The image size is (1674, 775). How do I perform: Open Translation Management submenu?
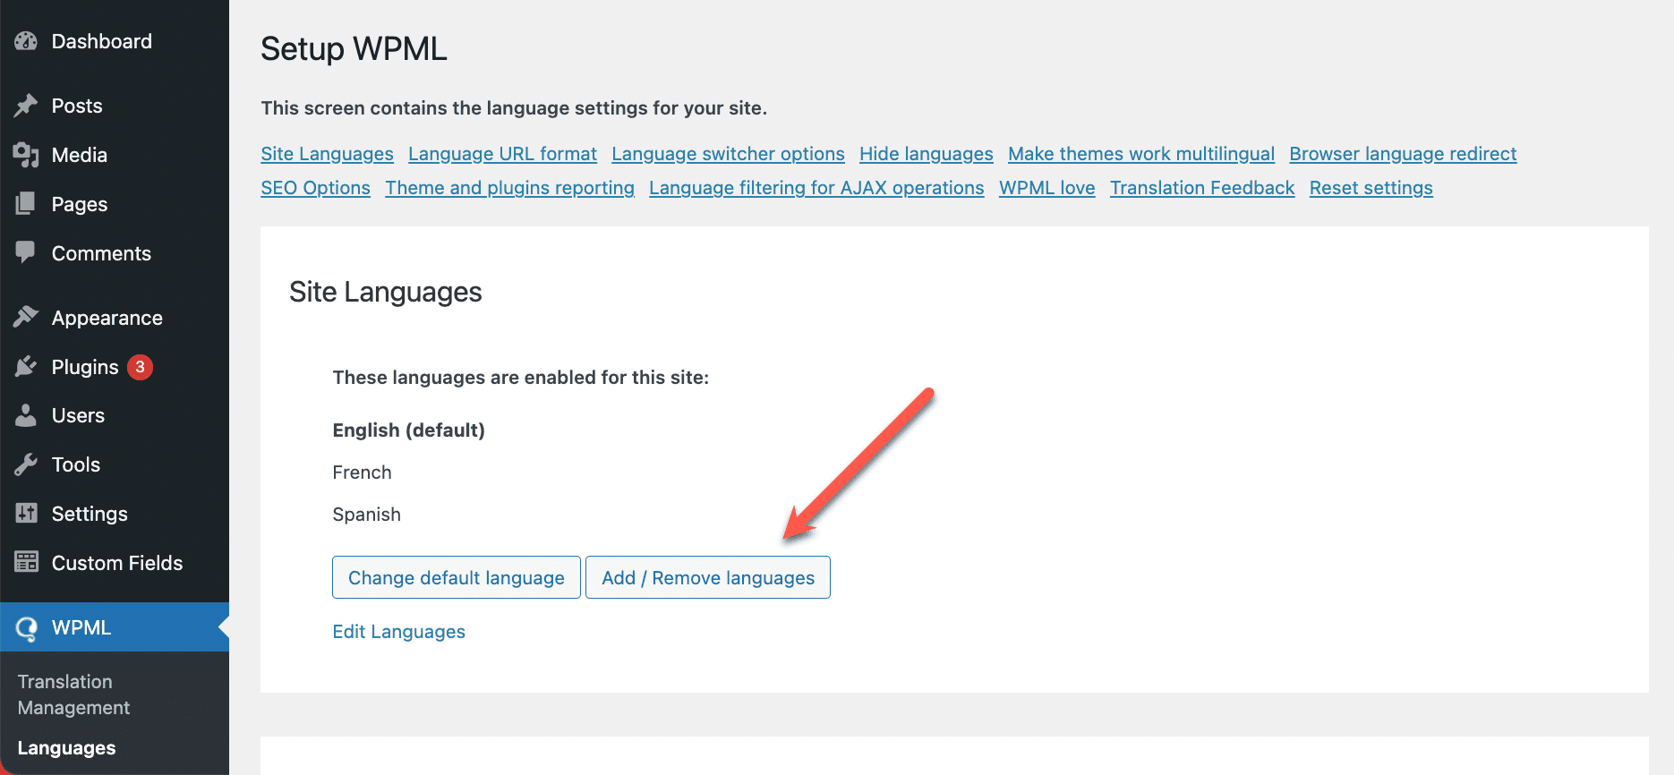[x=73, y=694]
